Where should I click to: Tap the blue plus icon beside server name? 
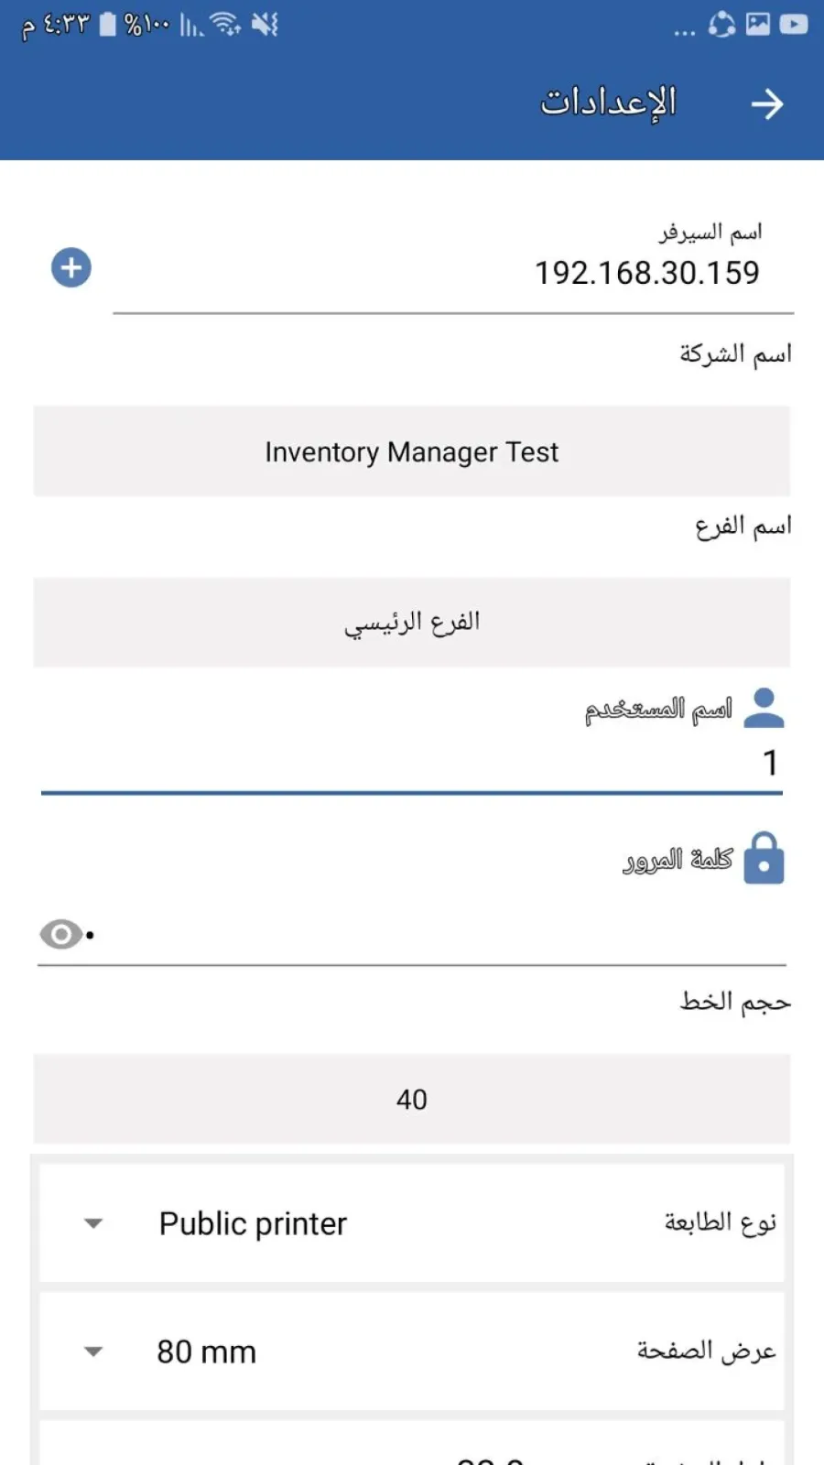[x=71, y=268]
